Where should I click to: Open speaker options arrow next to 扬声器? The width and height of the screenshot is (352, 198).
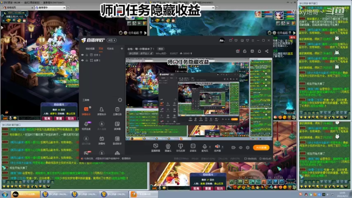223,147
